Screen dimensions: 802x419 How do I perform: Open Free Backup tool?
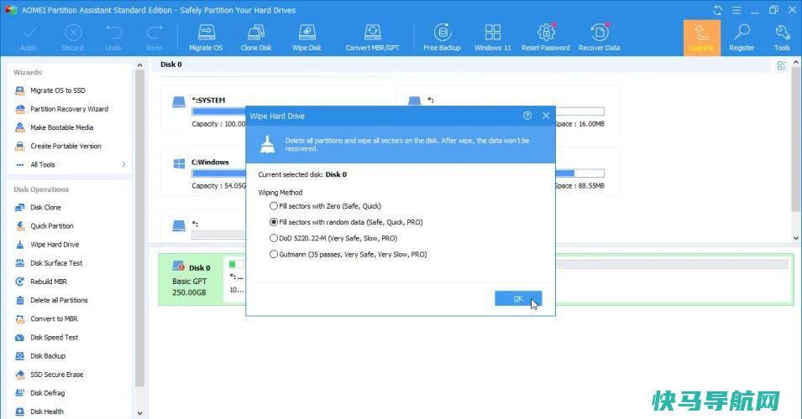(x=442, y=38)
